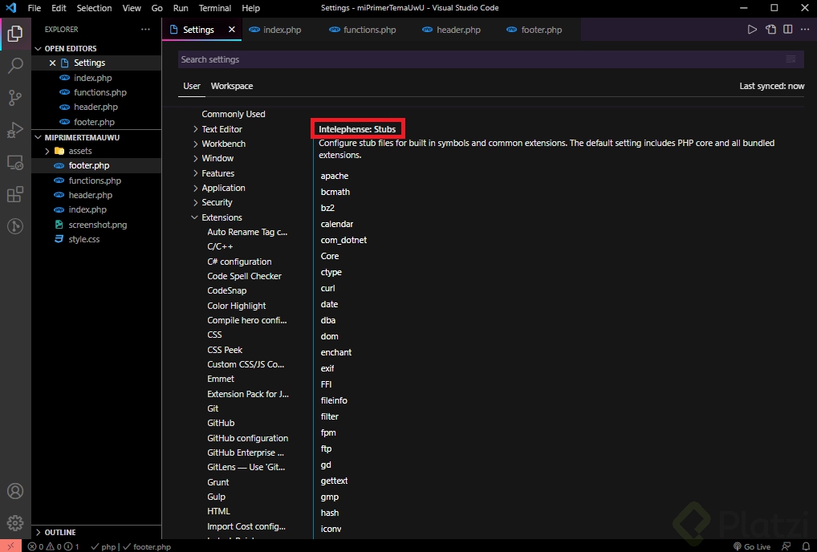817x552 pixels.
Task: Expand Features settings category
Action: [x=195, y=173]
